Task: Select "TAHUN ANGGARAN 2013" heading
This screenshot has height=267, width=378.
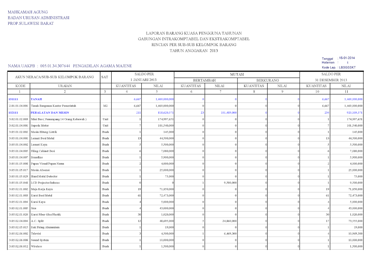Action: 194,51
